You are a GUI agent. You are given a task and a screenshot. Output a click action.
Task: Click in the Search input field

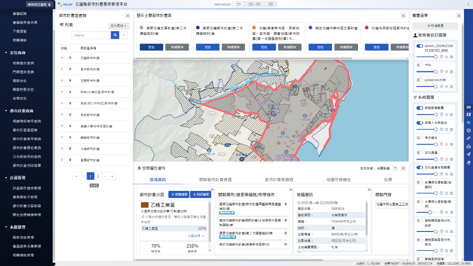pyautogui.click(x=91, y=35)
